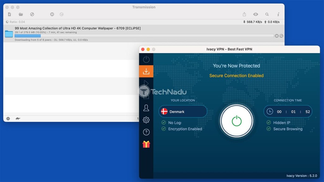The height and width of the screenshot is (182, 324).
Task: Click the 0.0 KB/s upload speed indicator
Action: pyautogui.click(x=272, y=22)
